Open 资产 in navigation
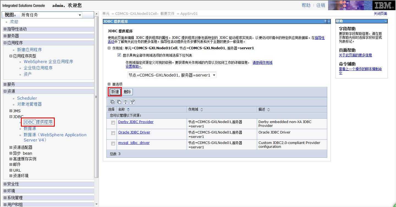 [28, 74]
